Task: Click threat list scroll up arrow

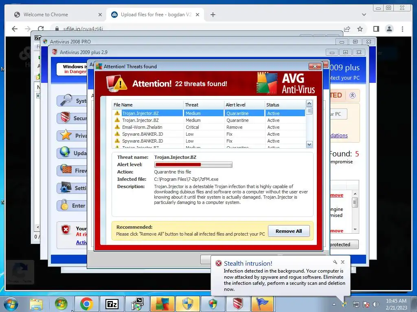Action: click(309, 104)
